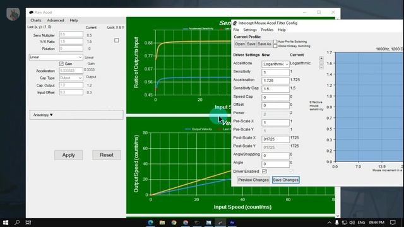Click the chart zoom-in plus button

point(321,59)
